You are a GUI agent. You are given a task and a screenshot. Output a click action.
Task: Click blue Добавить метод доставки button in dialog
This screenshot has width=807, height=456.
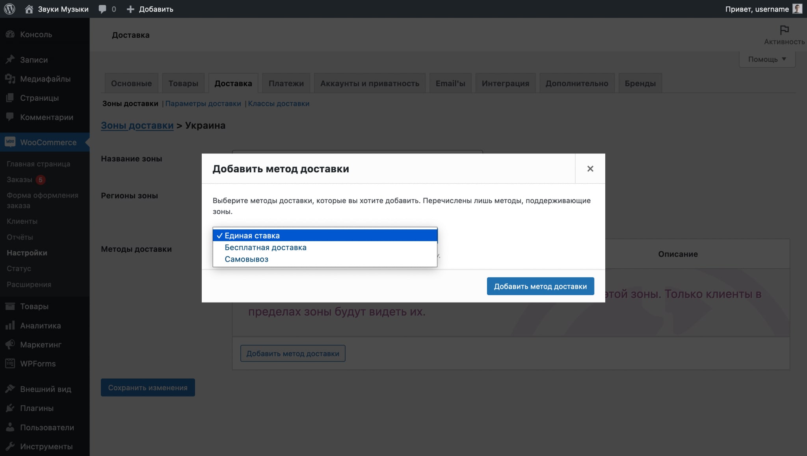(540, 286)
